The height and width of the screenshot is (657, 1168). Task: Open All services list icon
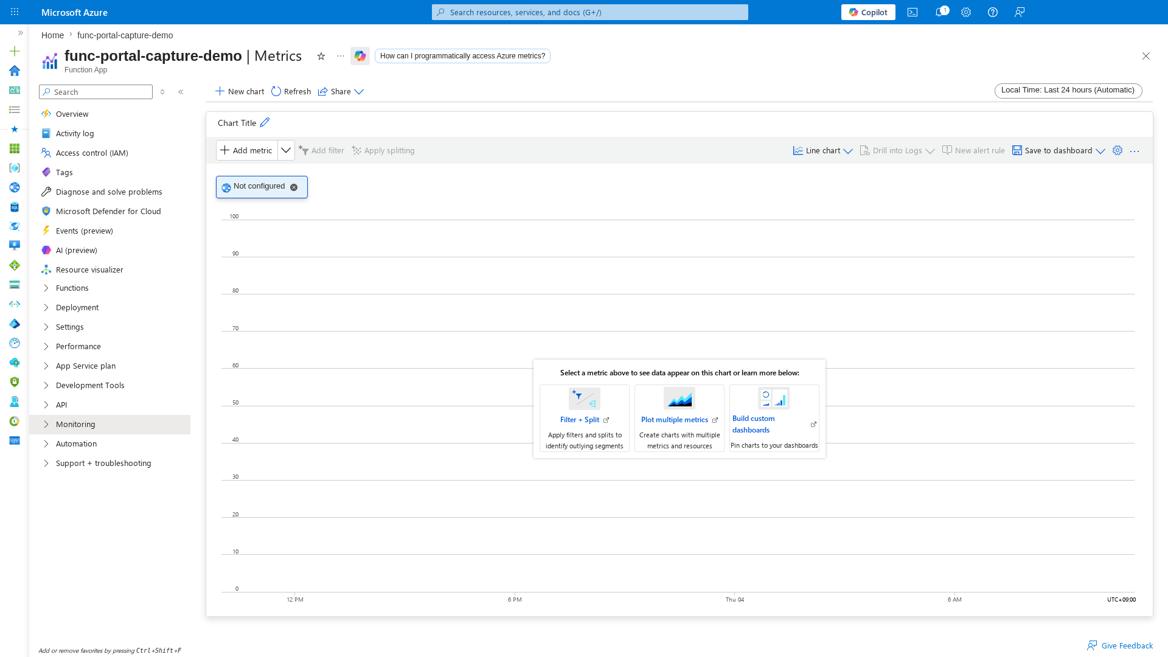click(15, 109)
